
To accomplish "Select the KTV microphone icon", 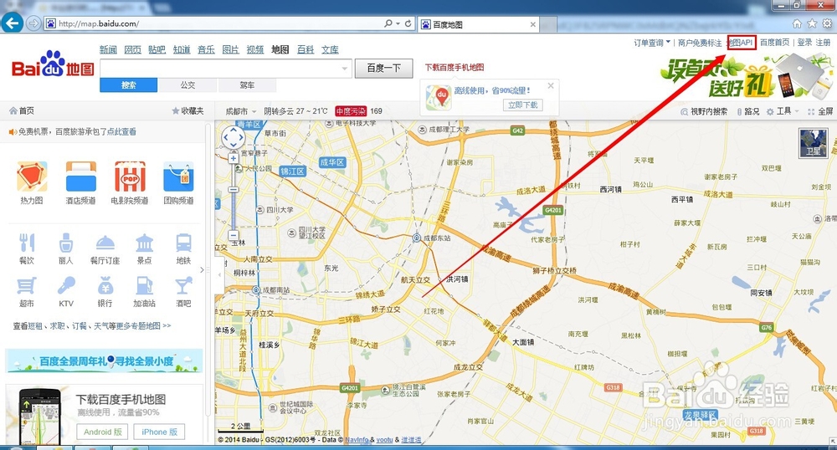I will [65, 286].
